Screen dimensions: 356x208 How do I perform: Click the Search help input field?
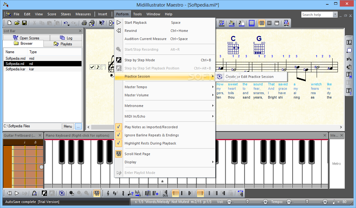tap(317, 15)
